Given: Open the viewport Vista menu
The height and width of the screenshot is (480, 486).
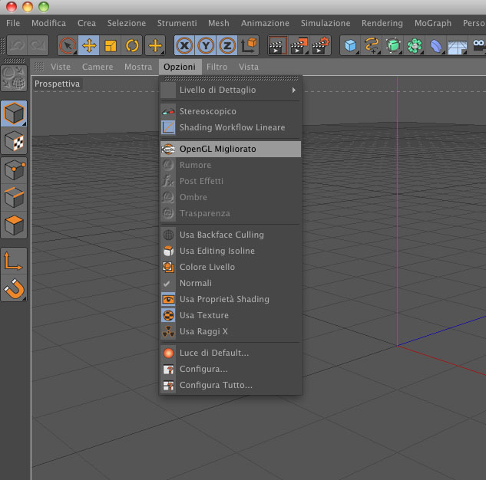Looking at the screenshot, I should 249,67.
